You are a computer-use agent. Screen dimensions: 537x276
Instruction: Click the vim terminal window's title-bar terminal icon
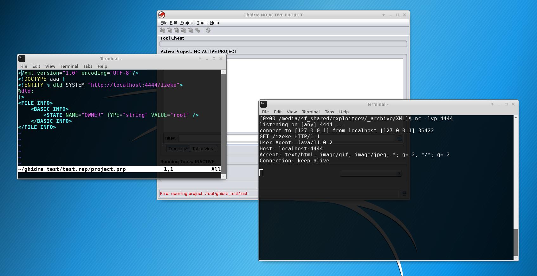(22, 58)
